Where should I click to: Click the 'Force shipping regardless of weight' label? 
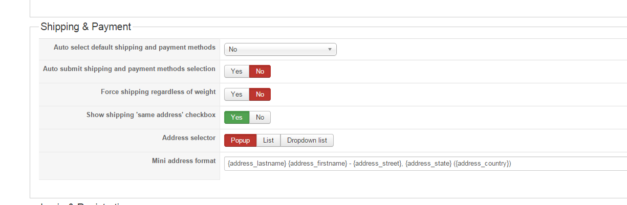coord(158,92)
